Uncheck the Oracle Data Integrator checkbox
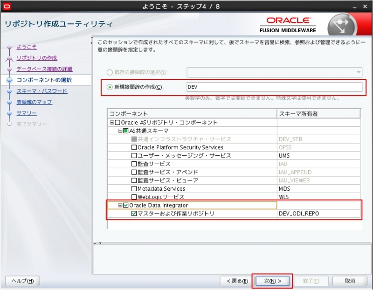The height and width of the screenshot is (290, 373). 126,205
